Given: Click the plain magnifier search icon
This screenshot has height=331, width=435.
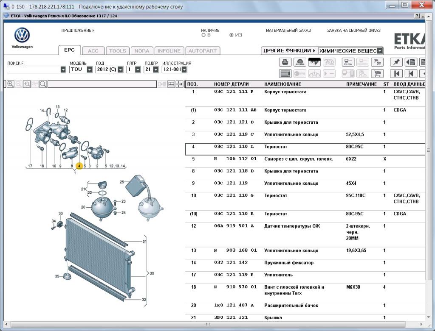Looking at the screenshot, I should point(43,84).
